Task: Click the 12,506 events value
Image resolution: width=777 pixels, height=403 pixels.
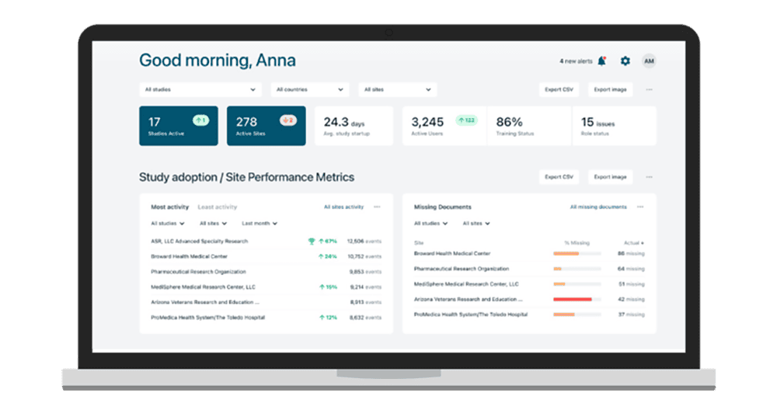Action: [364, 241]
